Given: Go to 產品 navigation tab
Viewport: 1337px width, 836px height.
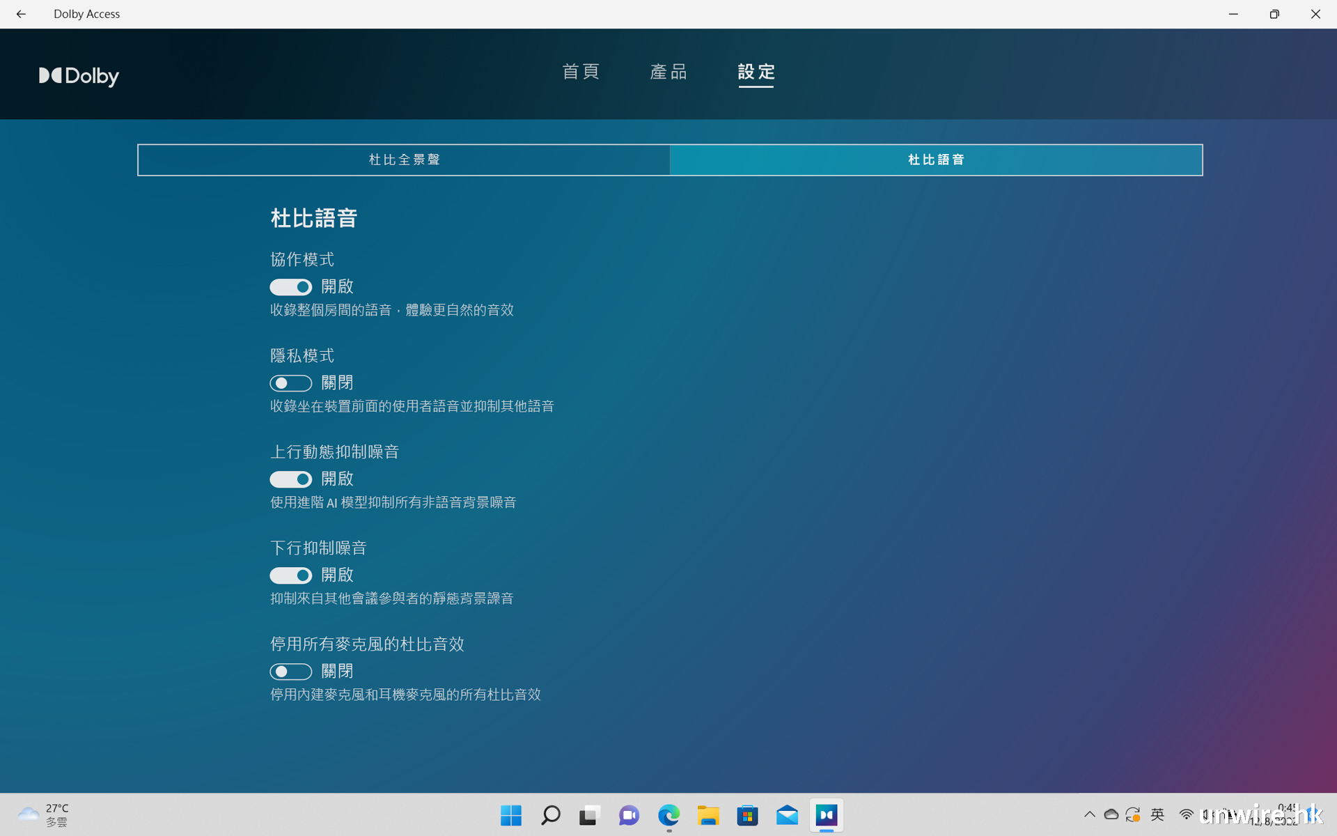Looking at the screenshot, I should pos(668,72).
